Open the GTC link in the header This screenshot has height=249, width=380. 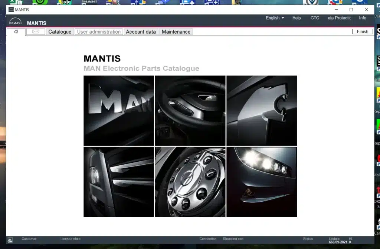click(315, 18)
